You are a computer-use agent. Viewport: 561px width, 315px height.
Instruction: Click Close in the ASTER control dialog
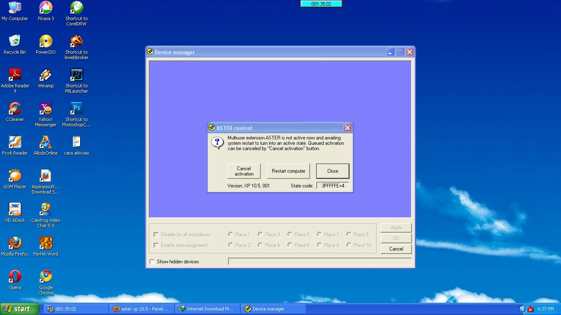[x=333, y=171]
